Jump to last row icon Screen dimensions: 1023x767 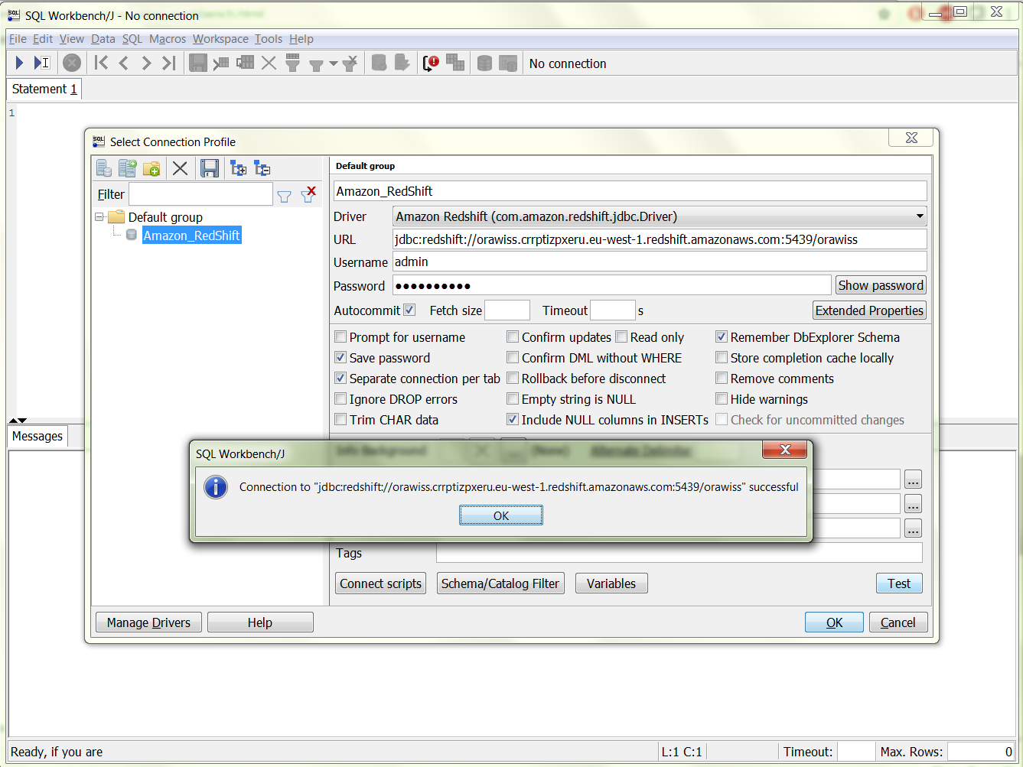point(169,63)
